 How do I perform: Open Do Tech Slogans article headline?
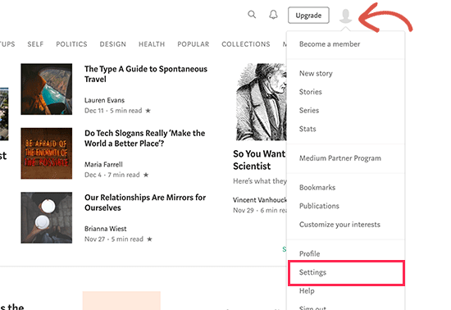click(x=144, y=139)
